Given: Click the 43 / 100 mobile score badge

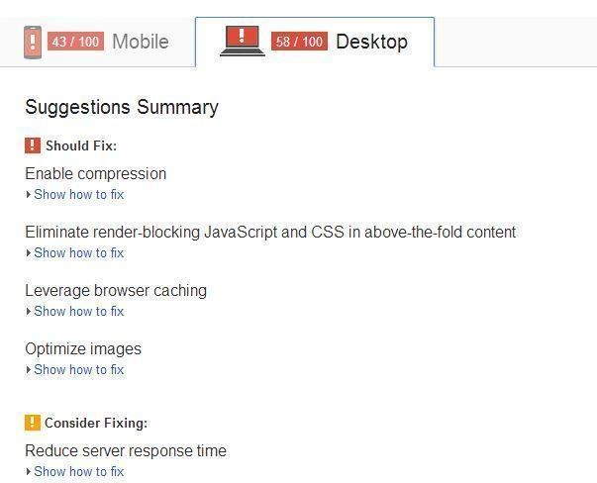Looking at the screenshot, I should click(x=75, y=42).
